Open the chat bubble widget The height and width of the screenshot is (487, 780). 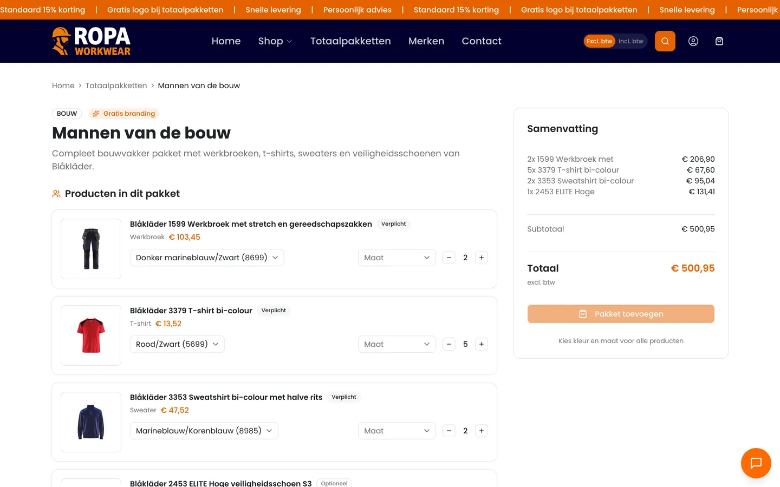pyautogui.click(x=756, y=463)
